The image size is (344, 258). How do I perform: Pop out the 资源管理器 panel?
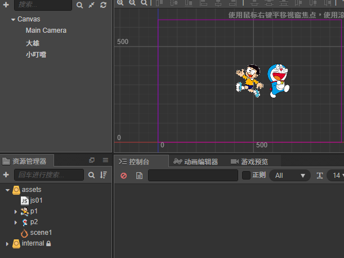[x=92, y=160]
